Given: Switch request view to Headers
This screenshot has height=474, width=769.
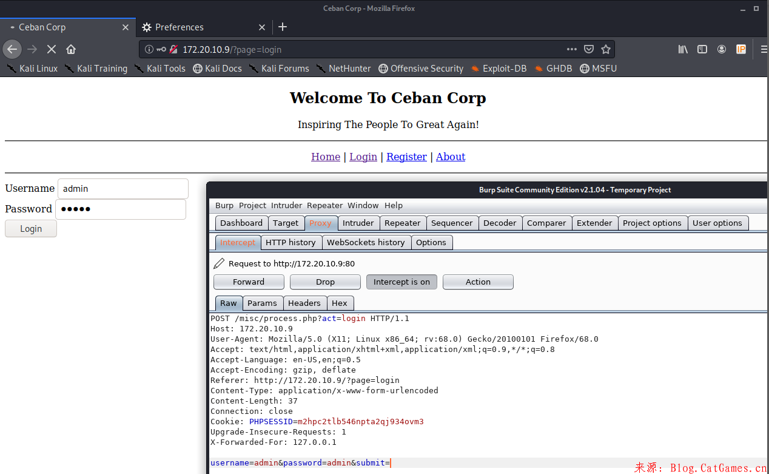Looking at the screenshot, I should point(304,303).
